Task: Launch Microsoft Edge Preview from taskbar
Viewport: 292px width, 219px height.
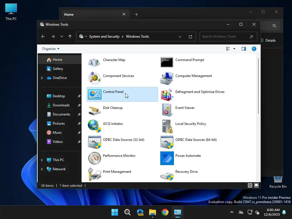Action: click(x=140, y=212)
